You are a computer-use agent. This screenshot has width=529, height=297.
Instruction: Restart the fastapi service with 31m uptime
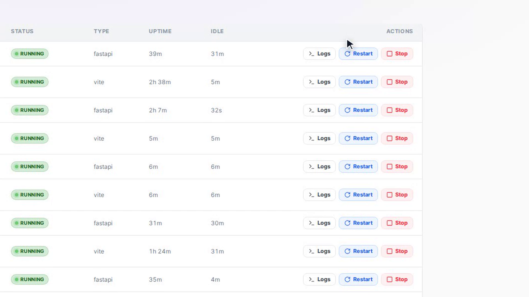click(358, 223)
